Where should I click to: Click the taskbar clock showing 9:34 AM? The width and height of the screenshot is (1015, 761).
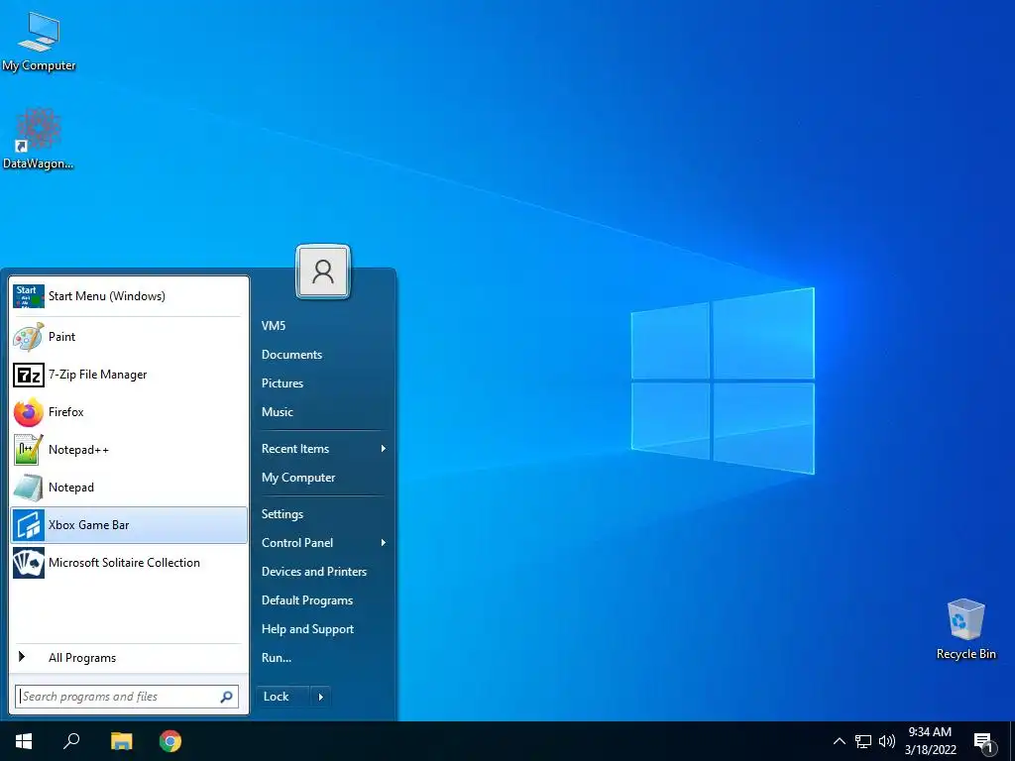[930, 741]
